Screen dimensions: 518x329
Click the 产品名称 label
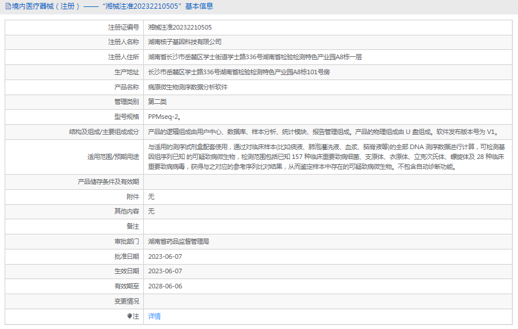point(126,87)
